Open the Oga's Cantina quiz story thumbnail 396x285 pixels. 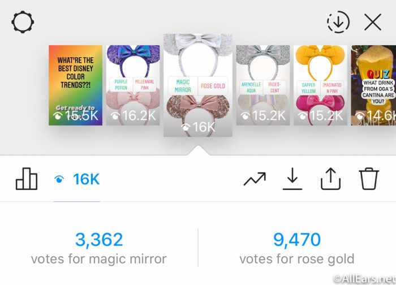coord(373,85)
